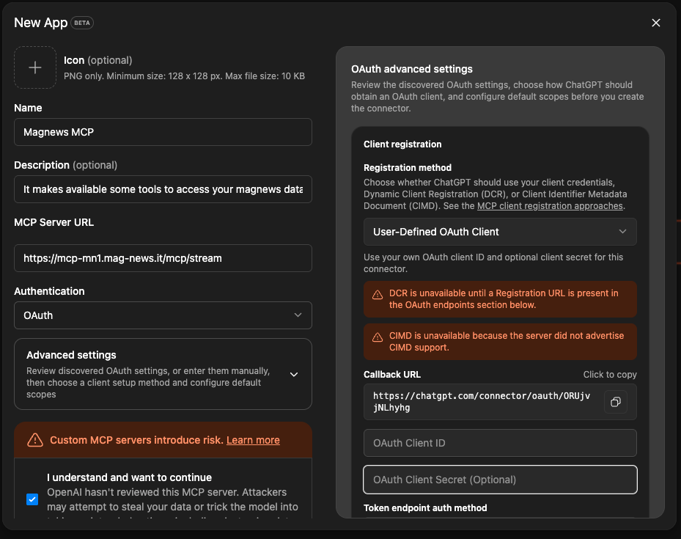Click the Description text field

163,189
